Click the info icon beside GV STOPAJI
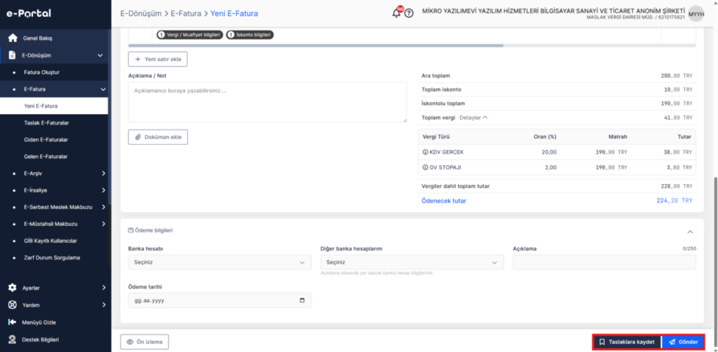The width and height of the screenshot is (718, 352). click(x=425, y=167)
